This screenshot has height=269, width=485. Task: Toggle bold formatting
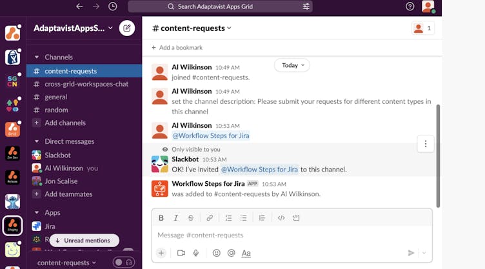click(x=161, y=218)
